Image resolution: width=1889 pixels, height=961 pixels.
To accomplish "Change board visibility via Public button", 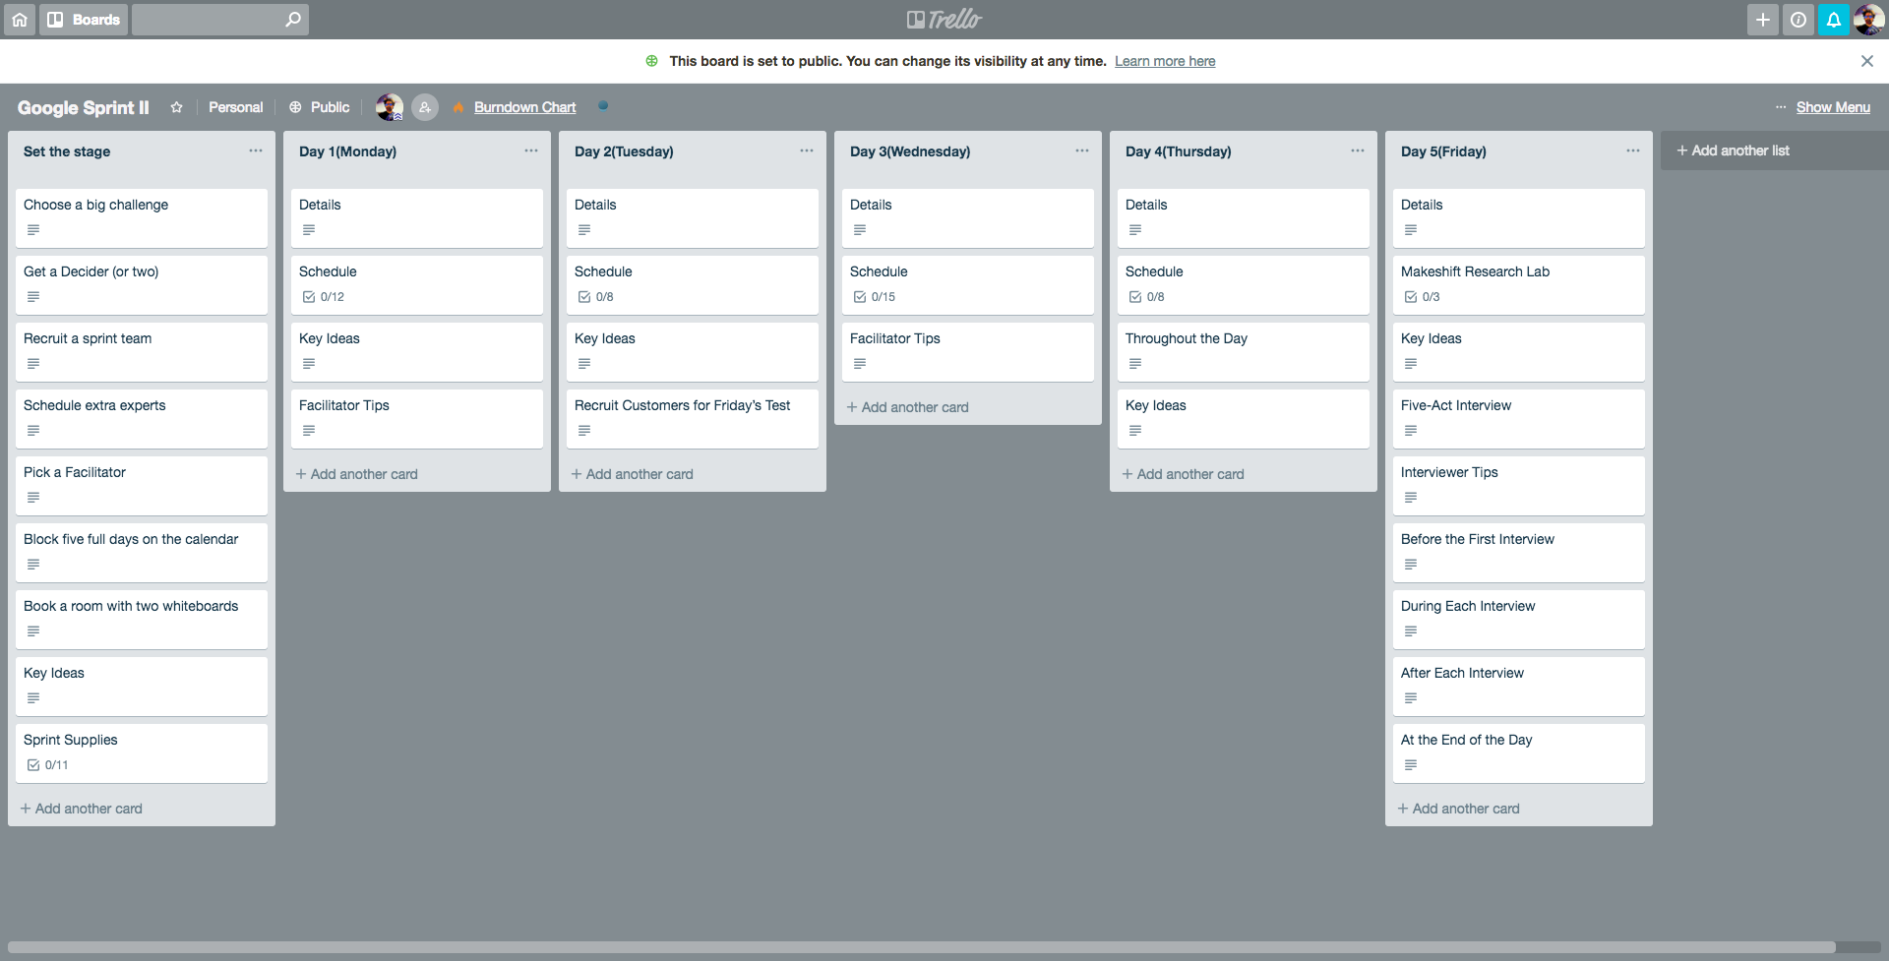I will click(x=320, y=107).
